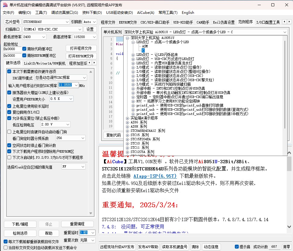Toggle 振荡器放大增益 checkbox

[x=9, y=92]
